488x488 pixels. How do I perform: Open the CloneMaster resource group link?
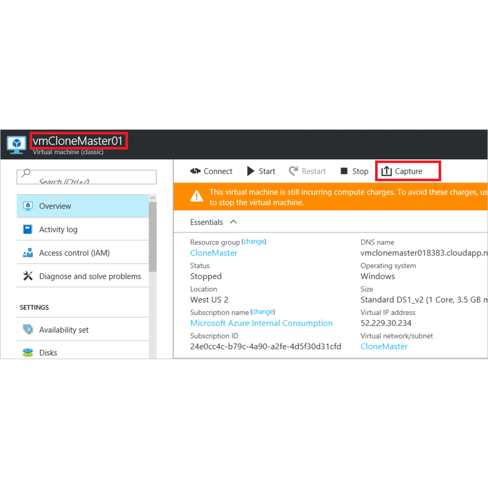(213, 253)
